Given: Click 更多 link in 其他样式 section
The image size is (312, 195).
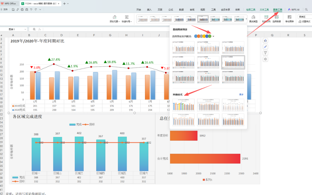Looking at the screenshot, I should [x=241, y=94].
